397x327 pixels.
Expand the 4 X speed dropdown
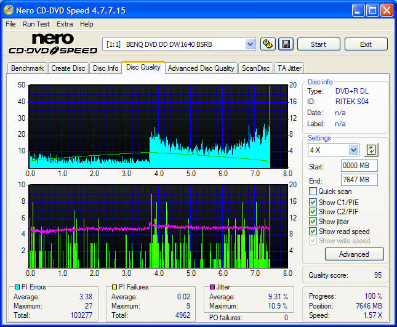[353, 150]
